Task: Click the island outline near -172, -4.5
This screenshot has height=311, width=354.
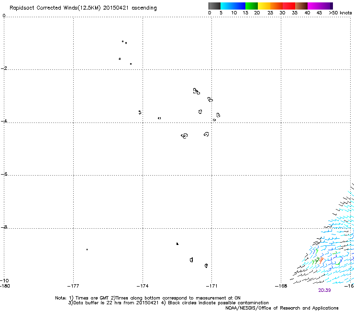Action: point(185,136)
